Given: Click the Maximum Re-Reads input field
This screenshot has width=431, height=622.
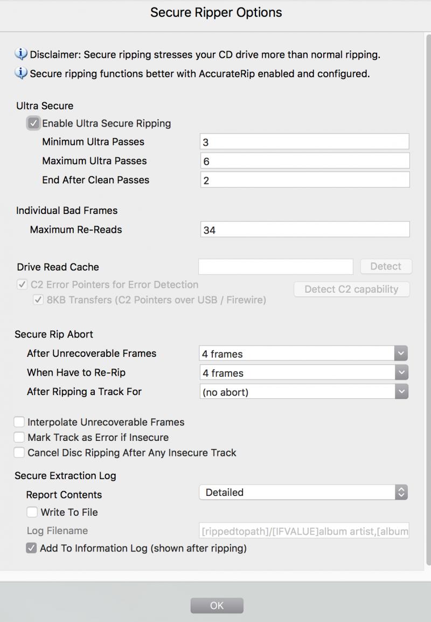Looking at the screenshot, I should pos(304,230).
